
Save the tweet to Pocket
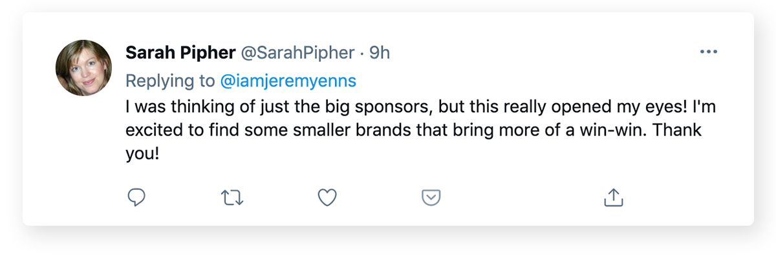(431, 197)
